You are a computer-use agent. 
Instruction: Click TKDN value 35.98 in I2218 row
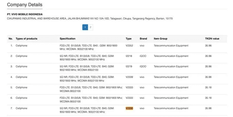[x=208, y=56]
